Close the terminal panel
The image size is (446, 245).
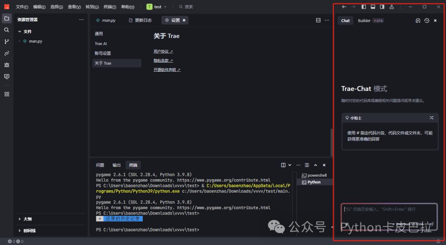click(x=324, y=165)
